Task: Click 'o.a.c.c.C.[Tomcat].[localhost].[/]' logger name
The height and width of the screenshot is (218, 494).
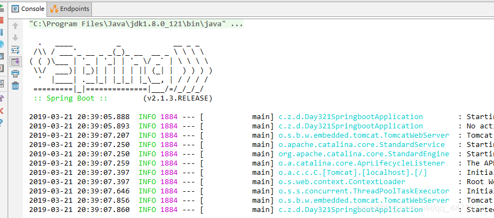Action: [353, 173]
